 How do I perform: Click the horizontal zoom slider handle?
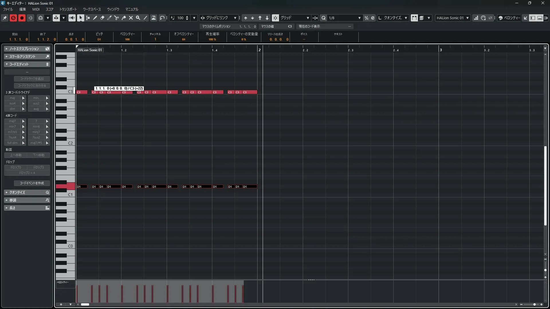point(535,304)
